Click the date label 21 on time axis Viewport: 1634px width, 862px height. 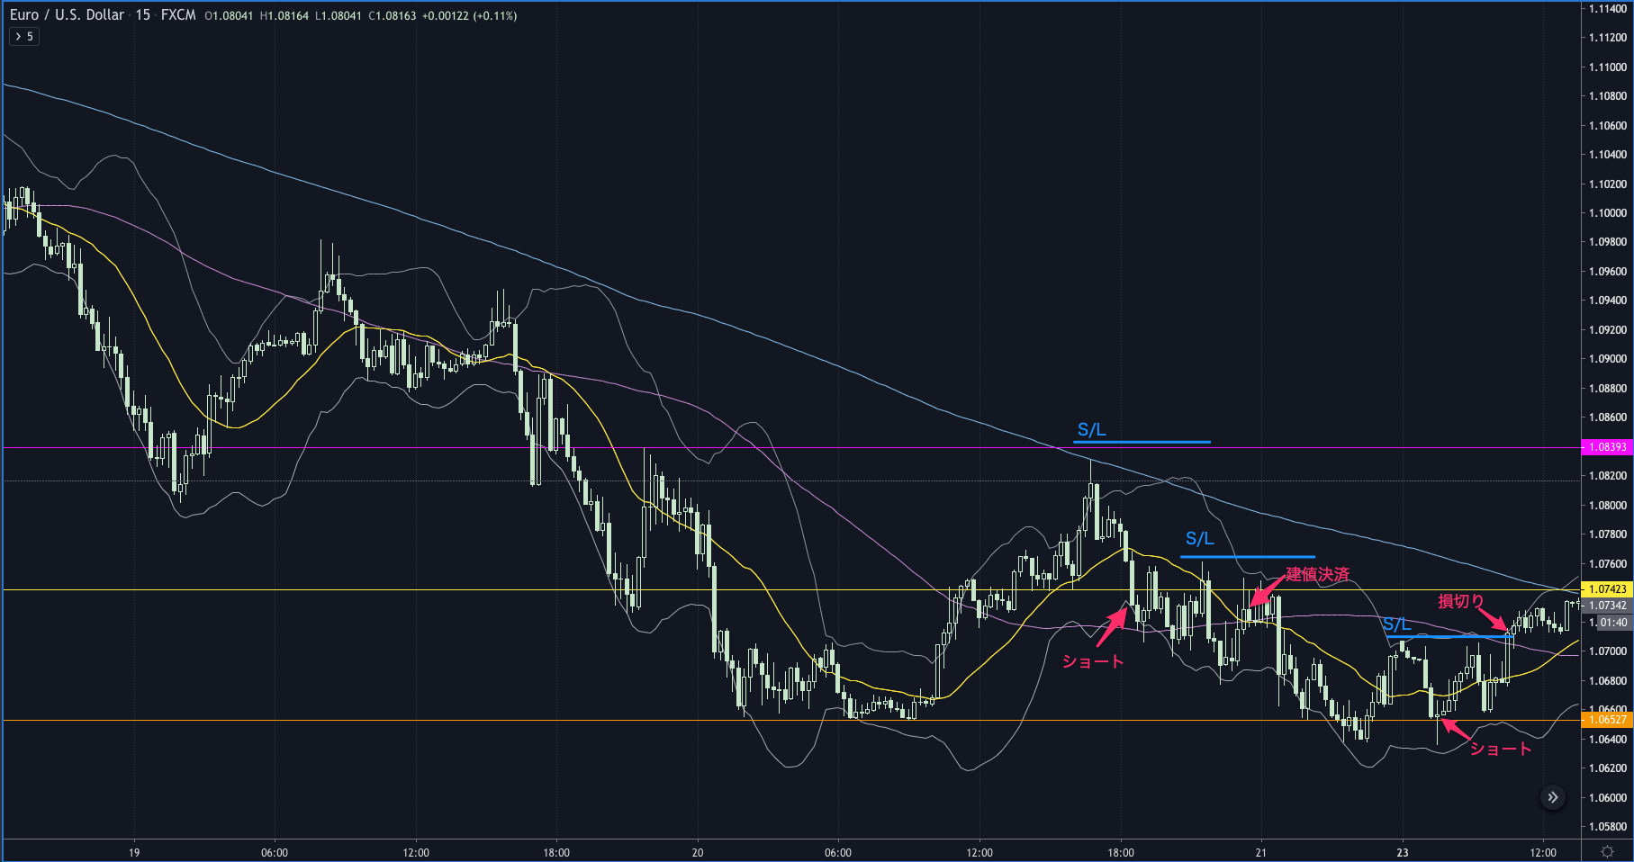pyautogui.click(x=1261, y=852)
